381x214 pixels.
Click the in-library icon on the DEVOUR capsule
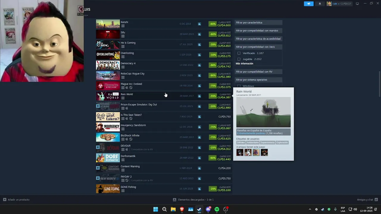click(x=98, y=147)
